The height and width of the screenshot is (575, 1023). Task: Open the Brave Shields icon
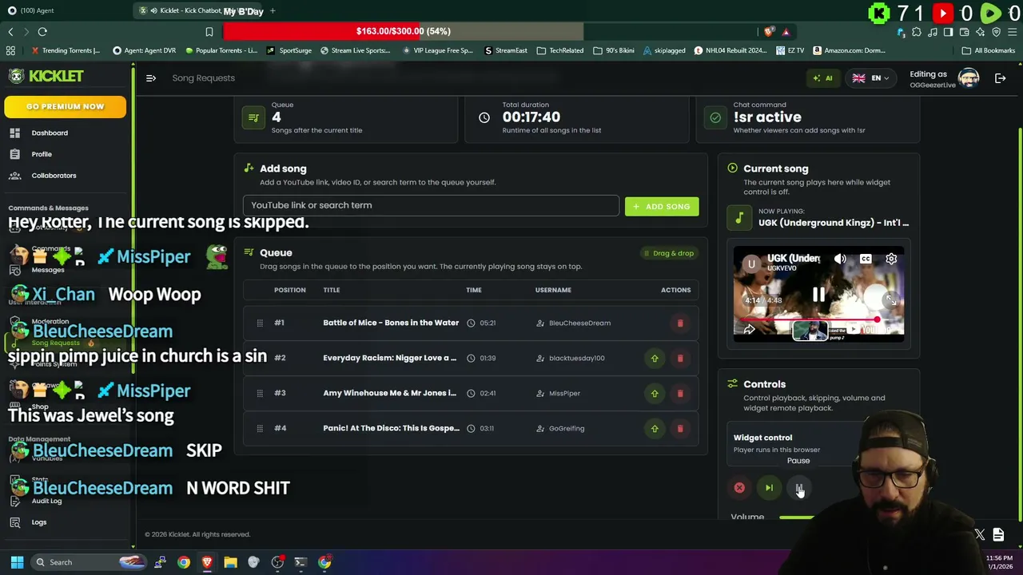click(769, 31)
